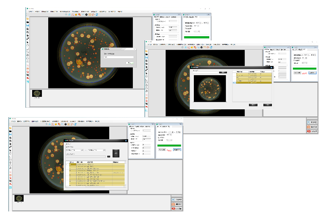Switch to last tab in topmost window's far-right panel
The height and width of the screenshot is (217, 328).
coord(196,17)
